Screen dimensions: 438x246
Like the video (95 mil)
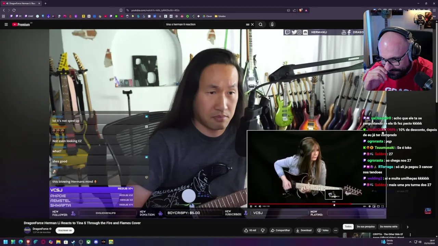coord(250,230)
